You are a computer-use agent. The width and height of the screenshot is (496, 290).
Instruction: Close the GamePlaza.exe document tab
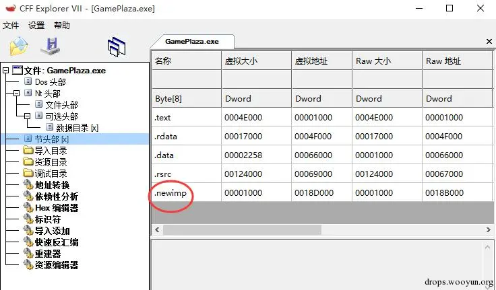pos(489,42)
